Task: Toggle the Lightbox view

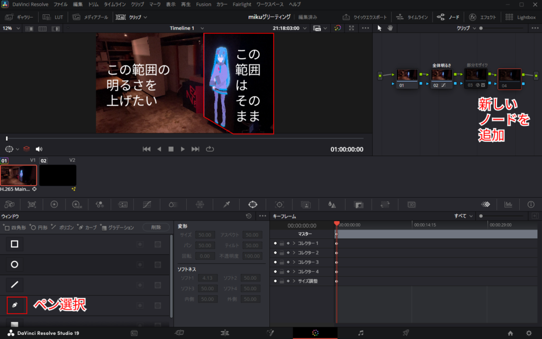Action: coord(520,17)
